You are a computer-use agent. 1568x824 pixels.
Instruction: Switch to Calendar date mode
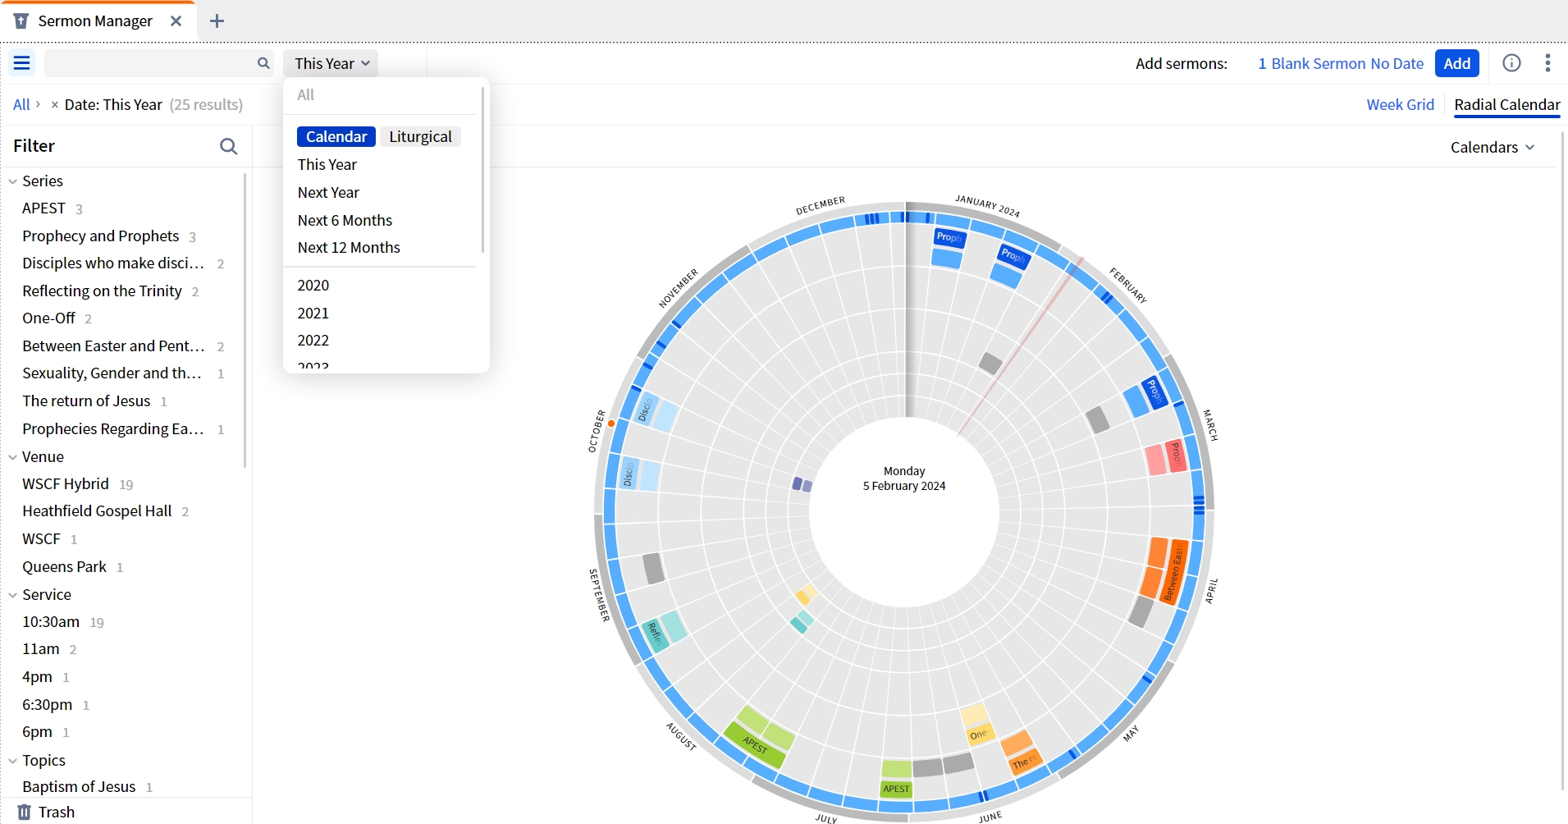336,137
